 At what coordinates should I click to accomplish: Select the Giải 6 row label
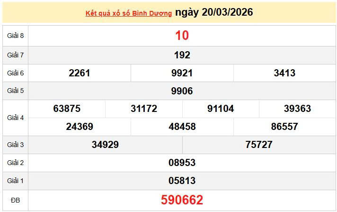pos(15,73)
